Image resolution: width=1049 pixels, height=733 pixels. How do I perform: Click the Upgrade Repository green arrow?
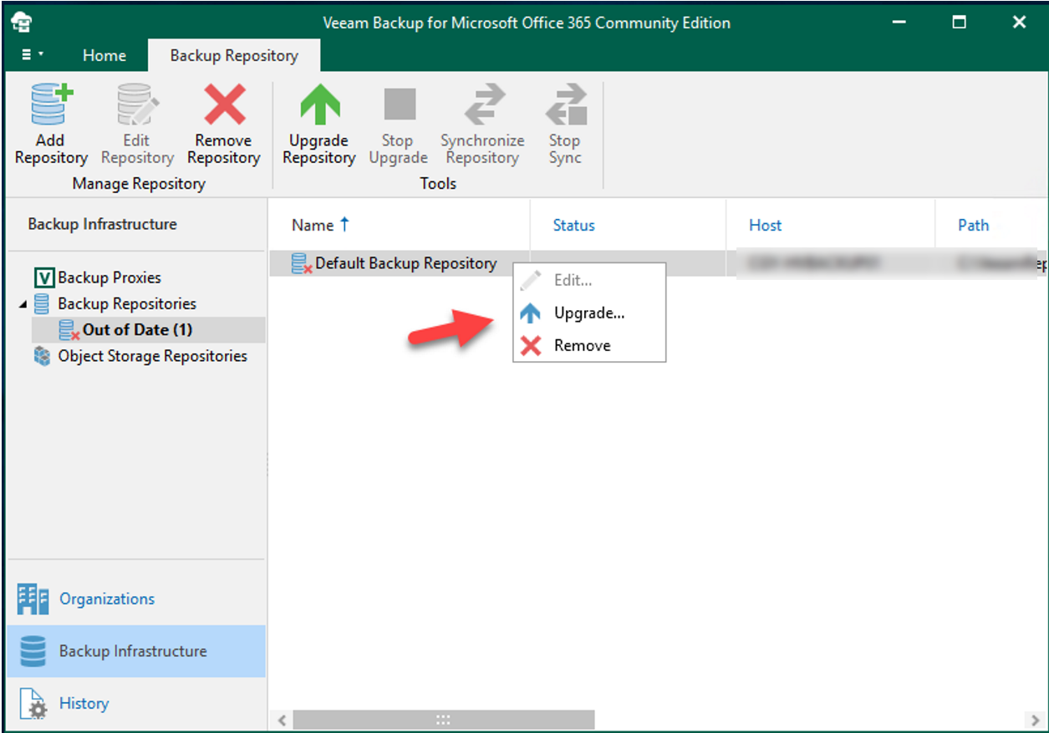coord(319,104)
